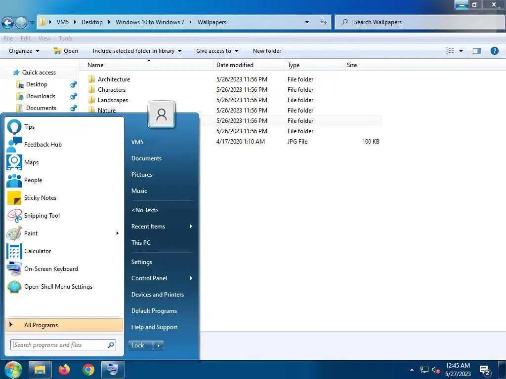
Task: Open the Tools menu
Action: click(x=66, y=38)
